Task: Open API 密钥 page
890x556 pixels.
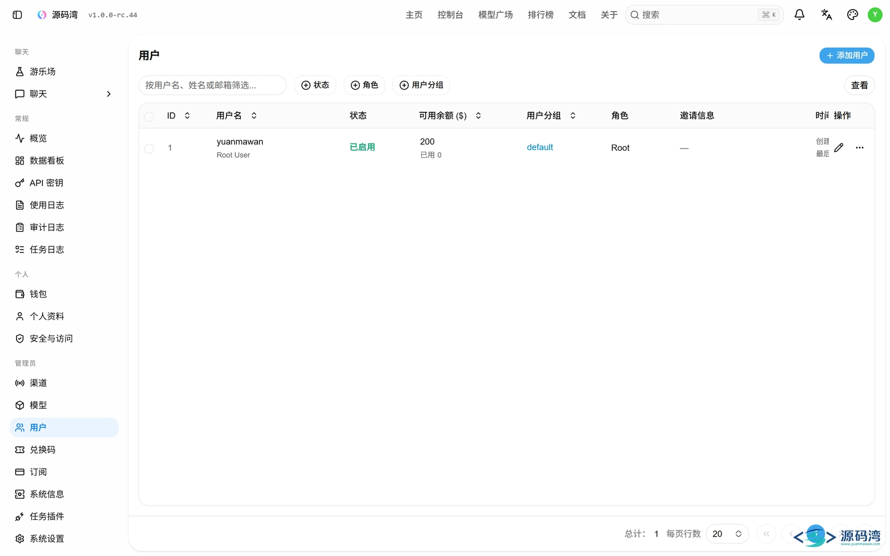Action: pos(64,183)
